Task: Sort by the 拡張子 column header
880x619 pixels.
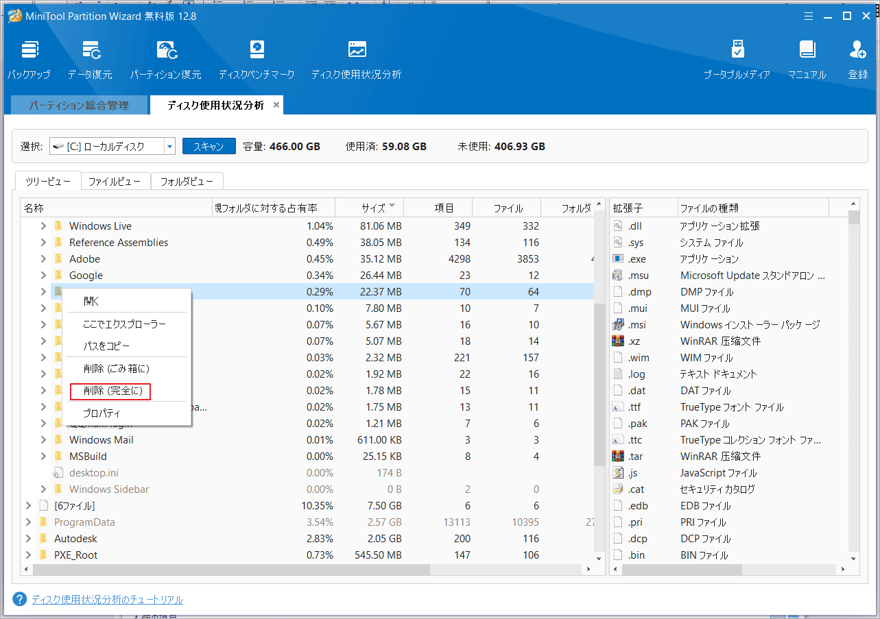Action: click(x=643, y=208)
